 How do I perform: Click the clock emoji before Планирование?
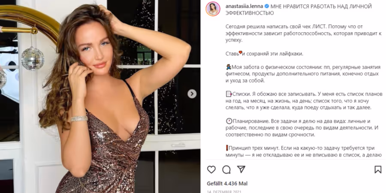click(229, 121)
